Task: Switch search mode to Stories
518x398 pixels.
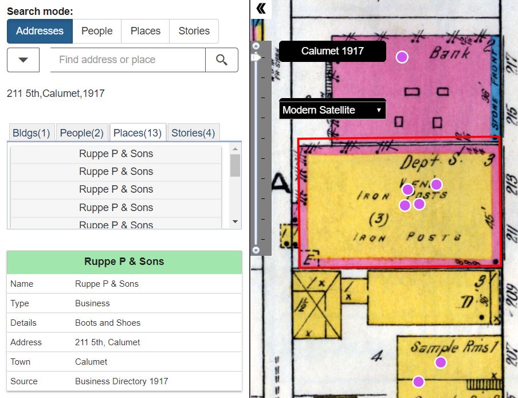Action: point(194,31)
